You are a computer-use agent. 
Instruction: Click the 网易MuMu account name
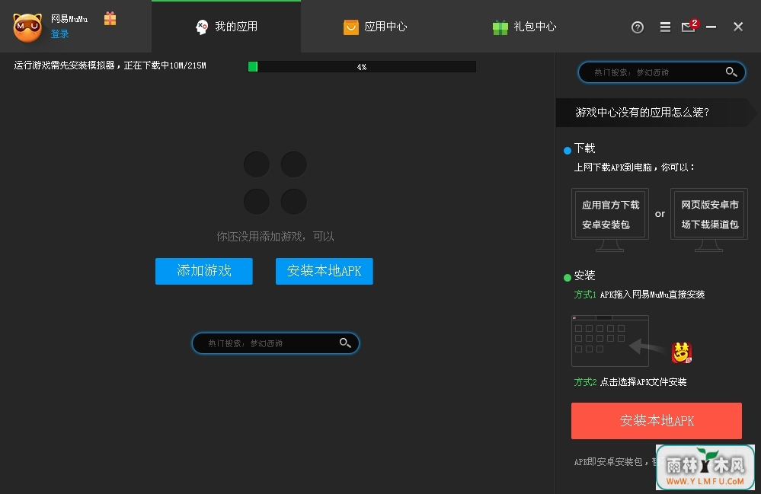tap(69, 19)
